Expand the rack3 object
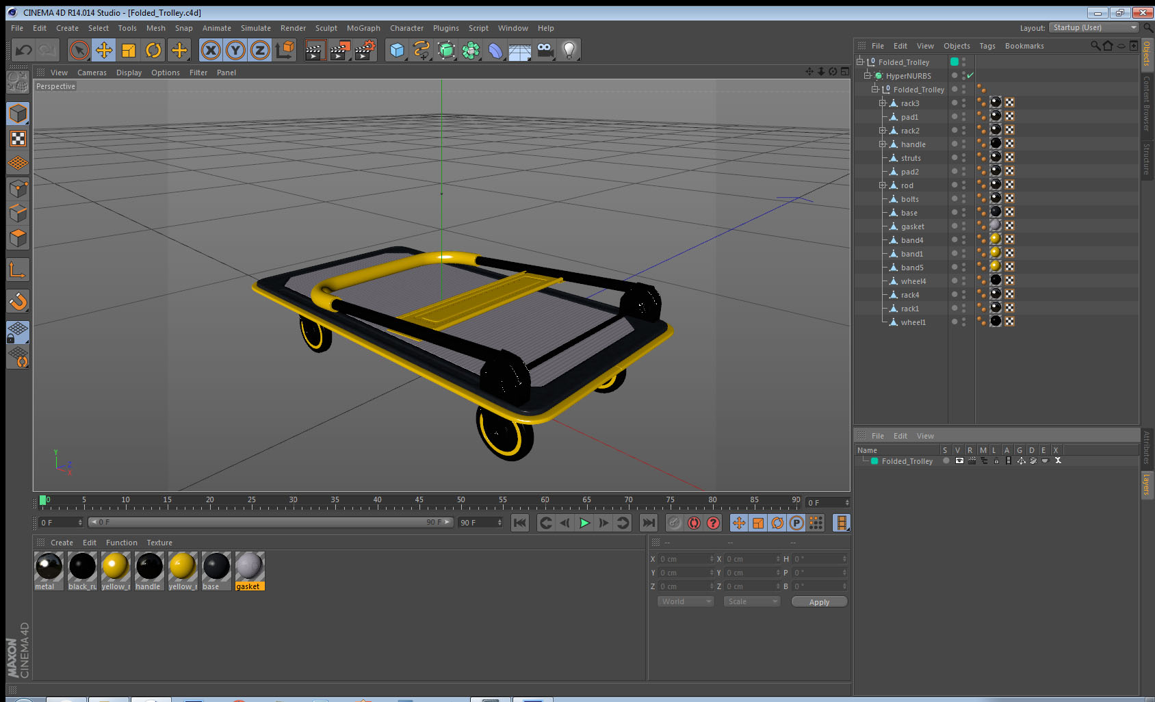This screenshot has width=1155, height=702. 883,103
